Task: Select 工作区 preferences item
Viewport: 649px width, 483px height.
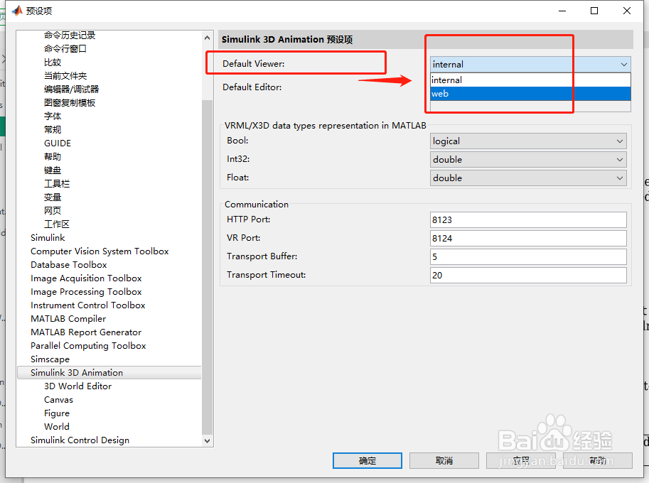Action: tap(57, 224)
